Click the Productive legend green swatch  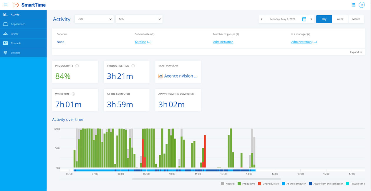click(239, 184)
